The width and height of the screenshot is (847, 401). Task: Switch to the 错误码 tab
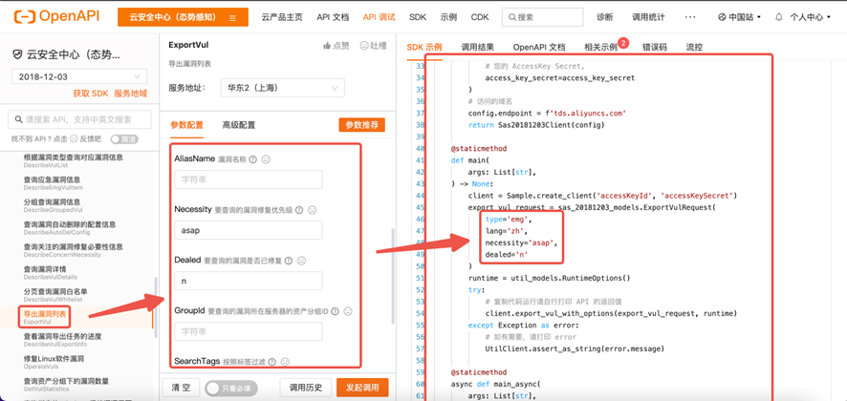pos(655,47)
